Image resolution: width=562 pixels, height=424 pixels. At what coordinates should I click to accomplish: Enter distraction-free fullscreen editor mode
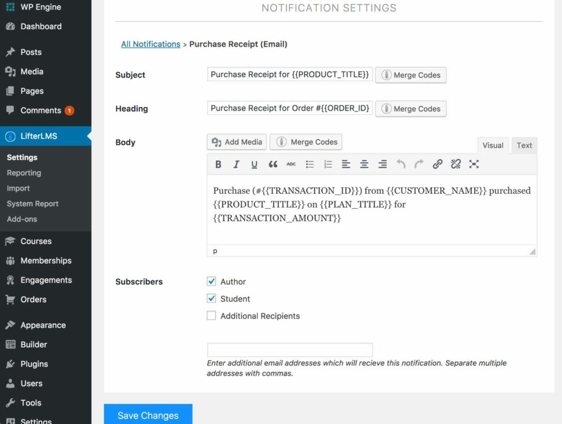click(x=474, y=164)
